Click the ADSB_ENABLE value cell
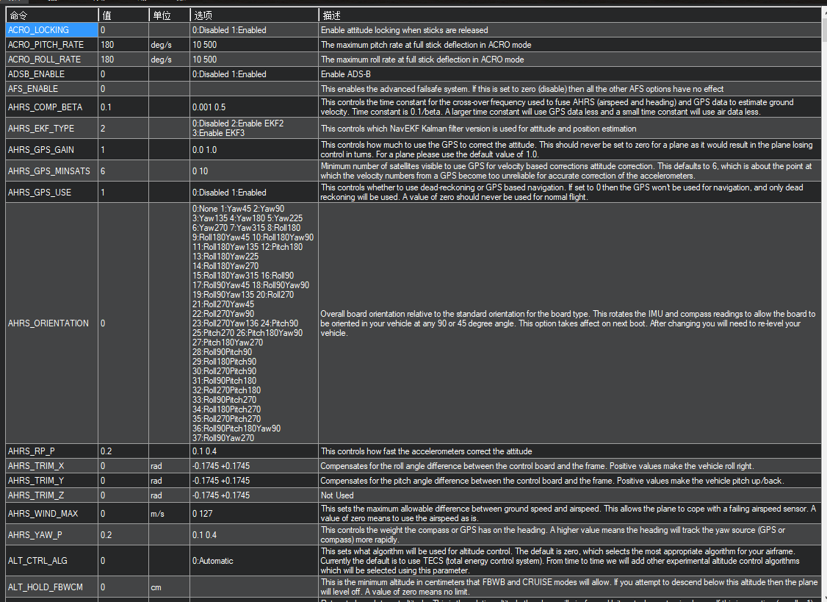Image resolution: width=827 pixels, height=602 pixels. tap(123, 74)
